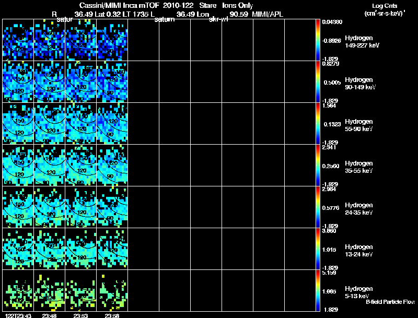
Task: Click the 55-90 keV image at 23:53
Action: [81, 123]
